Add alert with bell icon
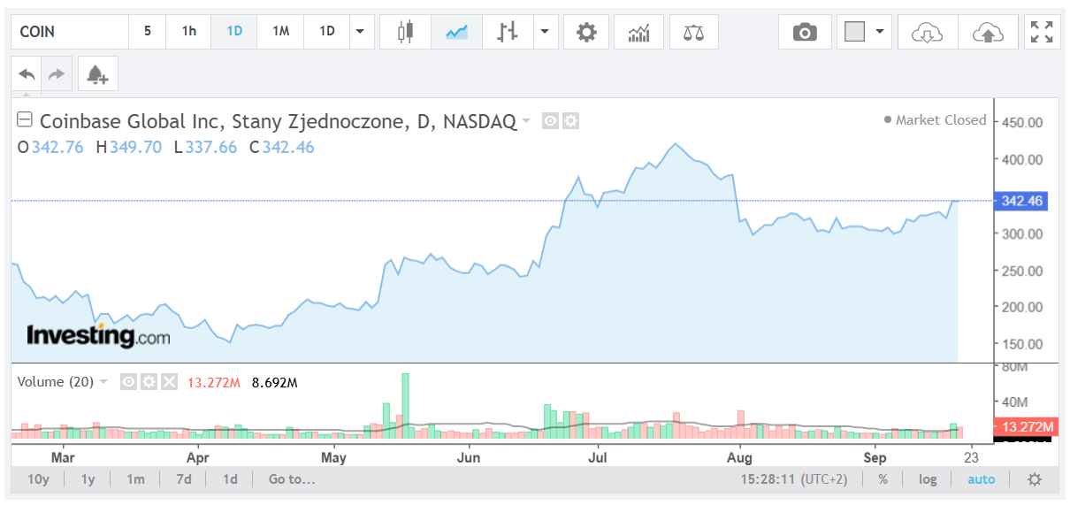The image size is (1070, 505). [98, 74]
